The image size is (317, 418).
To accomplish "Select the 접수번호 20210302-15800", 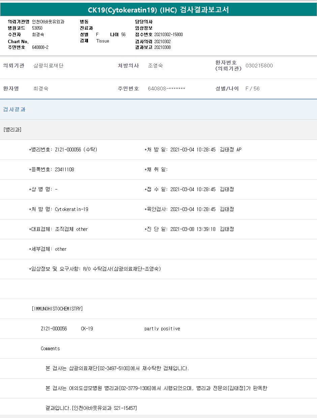I will pyautogui.click(x=168, y=34).
